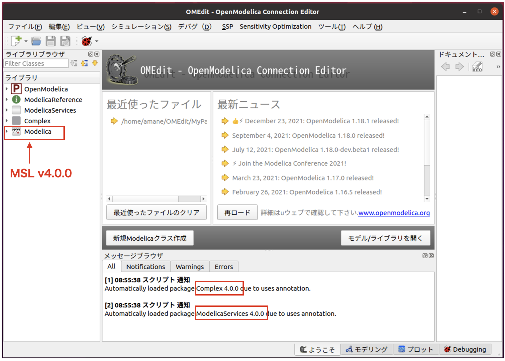Expand the Complex library node
Screen dimensions: 505x361
point(7,121)
